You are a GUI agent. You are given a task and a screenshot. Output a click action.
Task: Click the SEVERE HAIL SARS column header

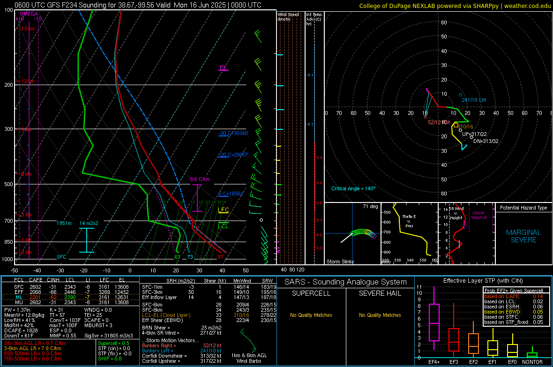pos(380,293)
